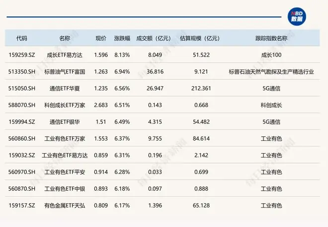The image size is (328, 227).
Task: Click 5G通信 in the 515050.SH row
Action: 271,88
